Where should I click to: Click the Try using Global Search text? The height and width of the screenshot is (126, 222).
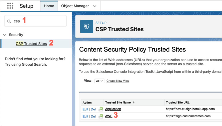click(26, 64)
